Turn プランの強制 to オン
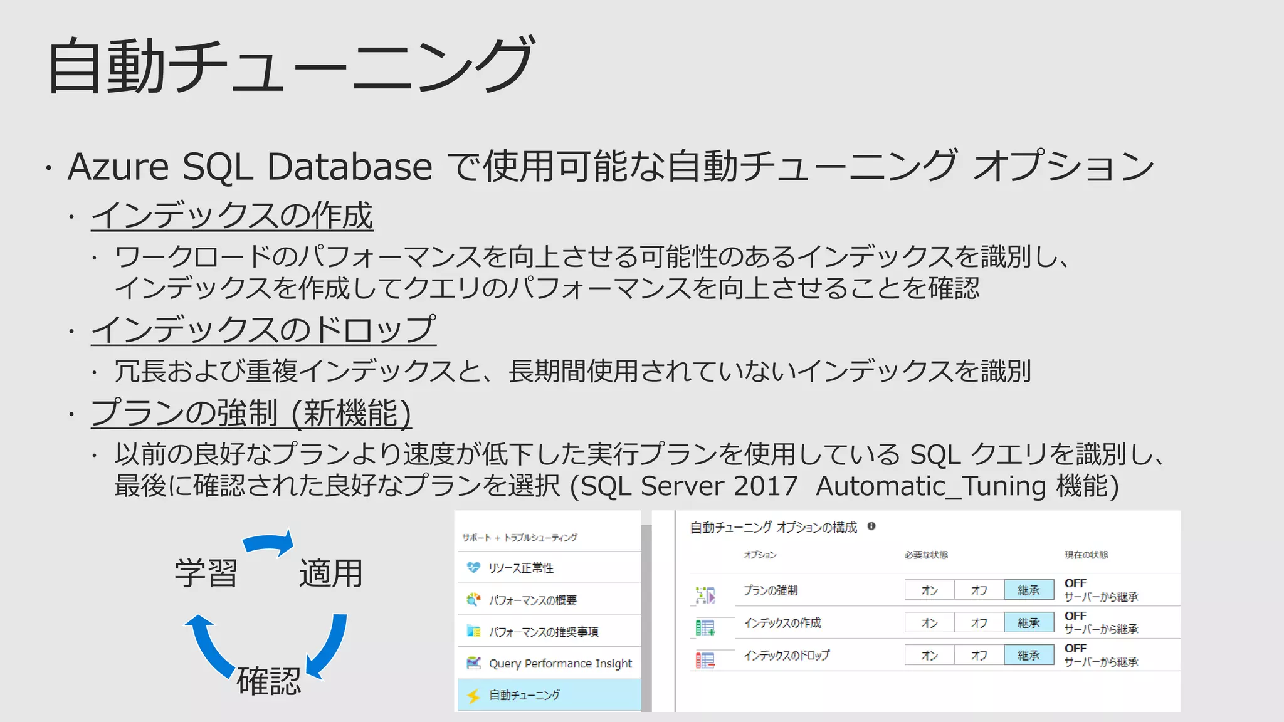 (929, 590)
